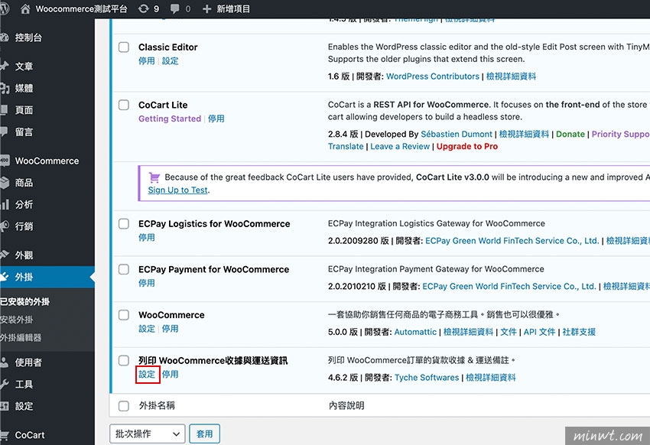
Task: Click 設定 under 列印 WooCommerce收據與運送資訊
Action: coord(147,374)
